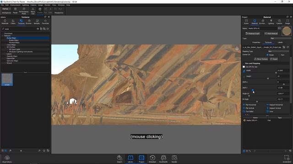This screenshot has width=293, height=164.
Task: Select Opacity Maps in texture tree
Action: point(12,56)
